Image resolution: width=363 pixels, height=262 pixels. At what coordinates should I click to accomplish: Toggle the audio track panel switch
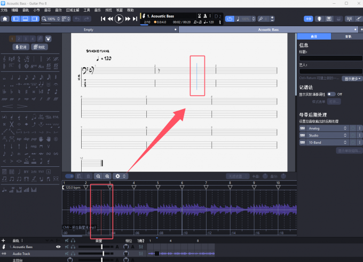(69, 176)
